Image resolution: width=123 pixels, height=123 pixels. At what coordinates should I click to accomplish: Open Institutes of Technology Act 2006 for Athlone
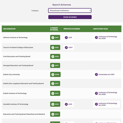click(x=106, y=37)
